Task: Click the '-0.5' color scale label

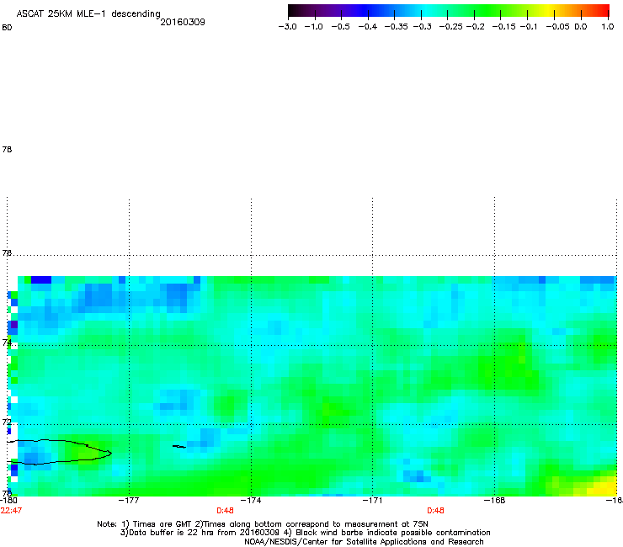Action: [340, 27]
